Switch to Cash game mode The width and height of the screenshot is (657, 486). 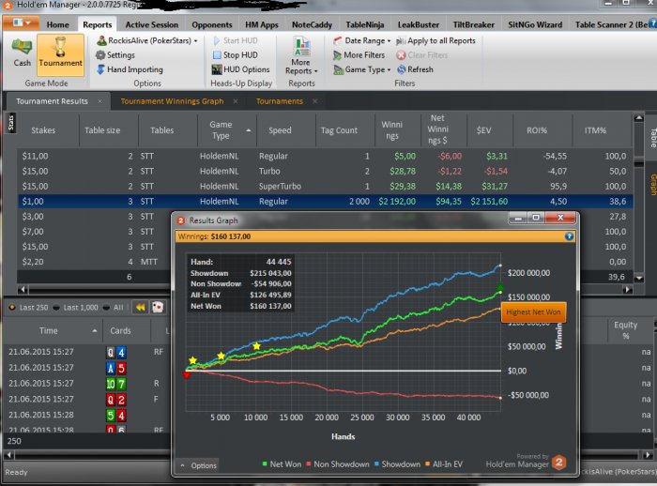[x=23, y=53]
